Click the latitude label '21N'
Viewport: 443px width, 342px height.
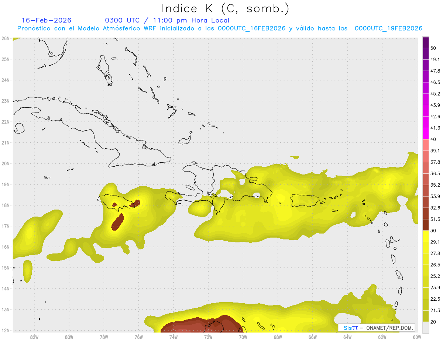[x=5, y=142]
